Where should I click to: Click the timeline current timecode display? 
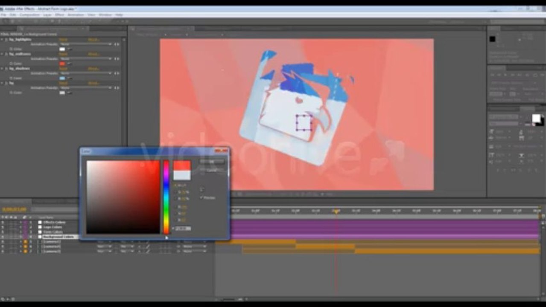(14, 209)
